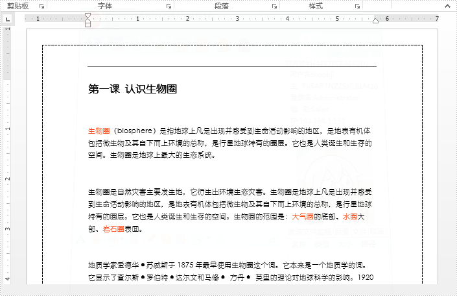Click the paragraph beginning 生物圈是自然灾害主要发生地

pyautogui.click(x=230, y=210)
